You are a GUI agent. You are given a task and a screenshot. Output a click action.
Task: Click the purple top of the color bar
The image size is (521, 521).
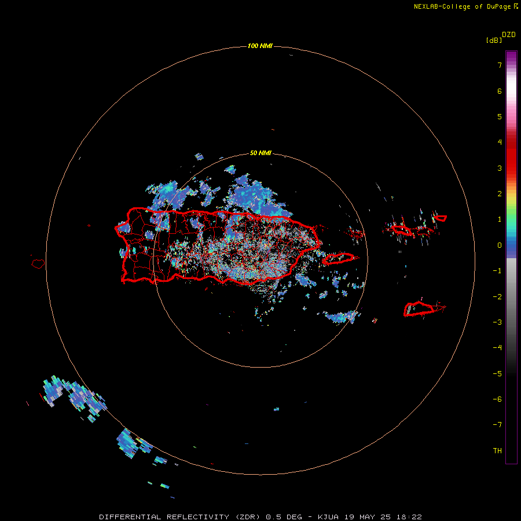511,57
